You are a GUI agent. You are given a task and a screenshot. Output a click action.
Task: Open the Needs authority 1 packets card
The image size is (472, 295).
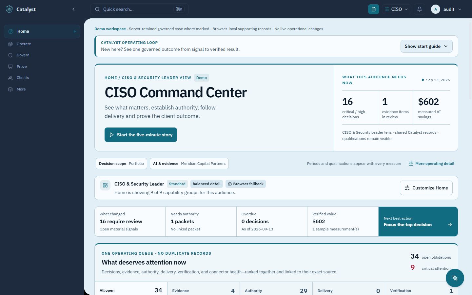click(x=201, y=222)
